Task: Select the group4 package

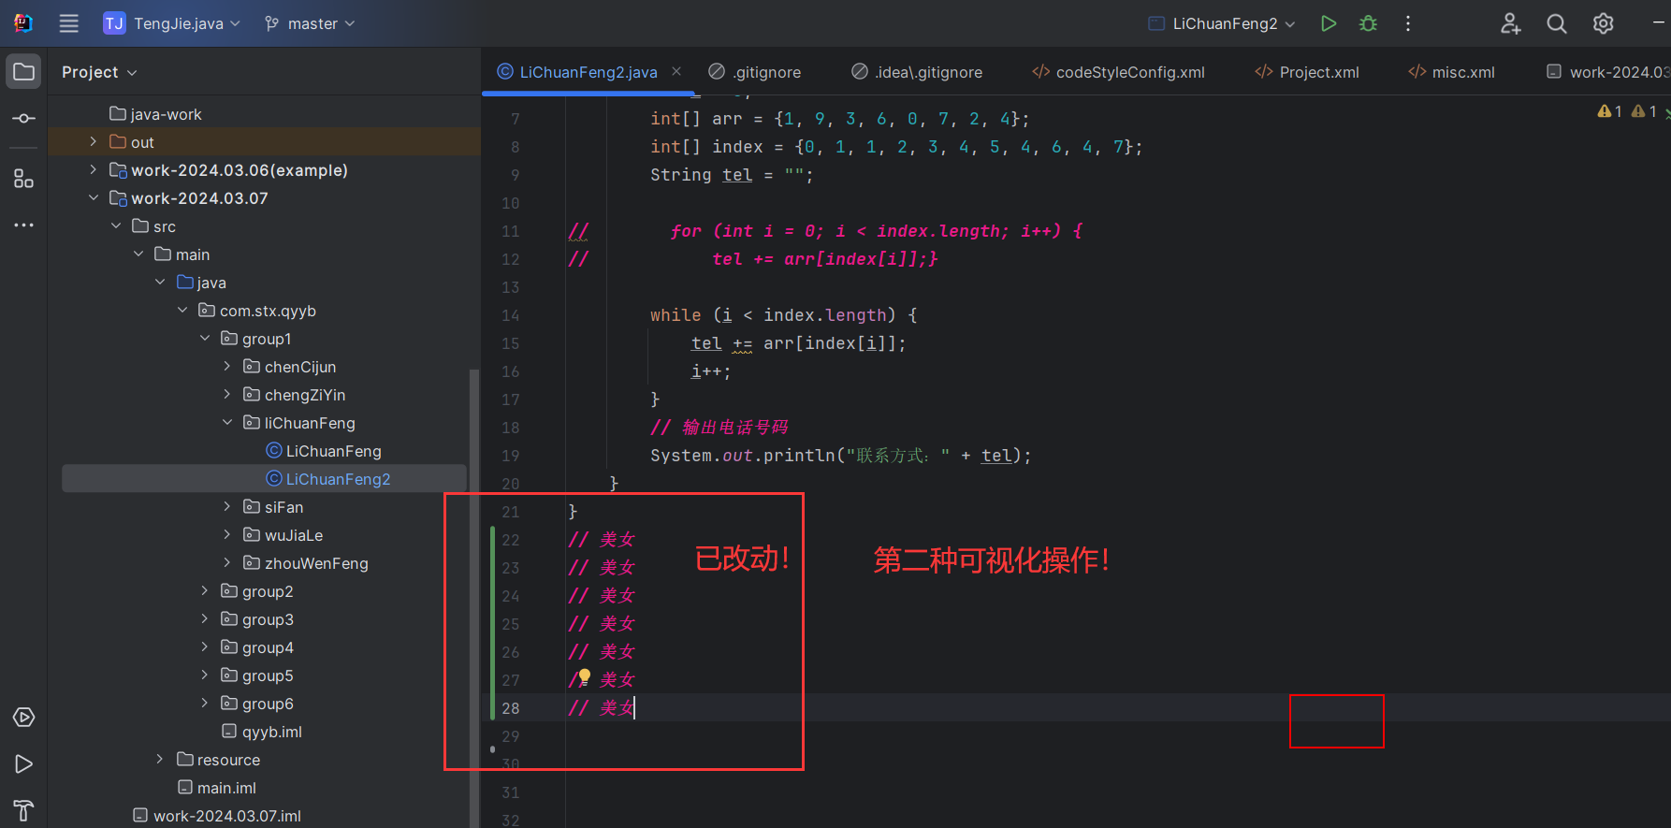Action: coord(256,646)
